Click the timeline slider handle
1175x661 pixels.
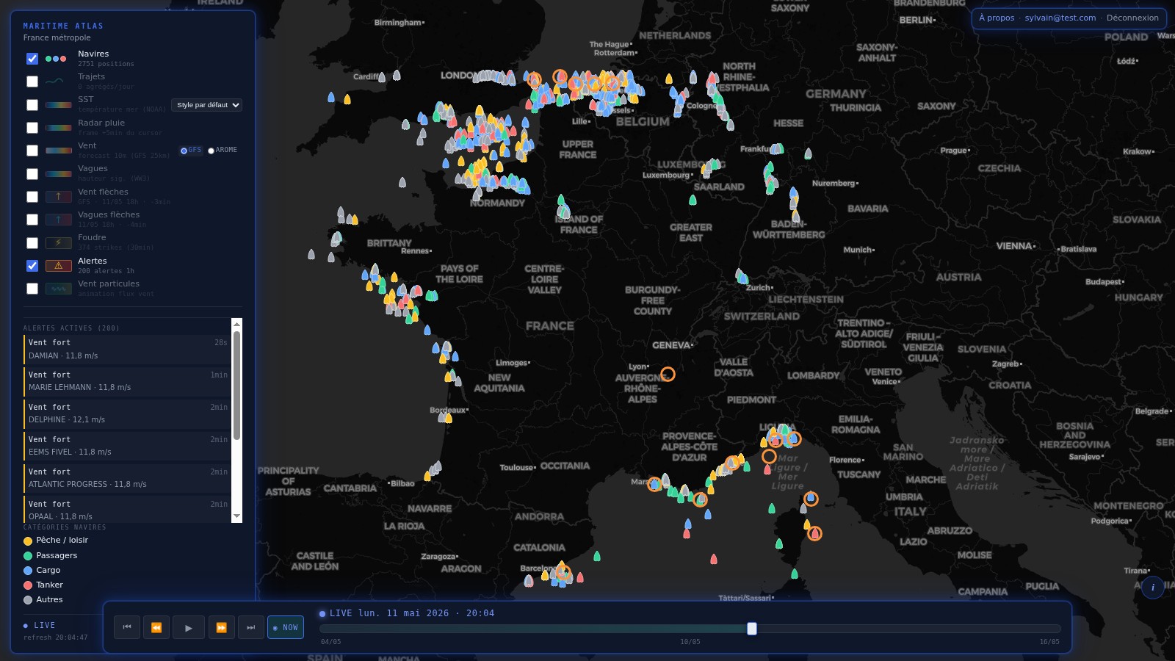752,629
